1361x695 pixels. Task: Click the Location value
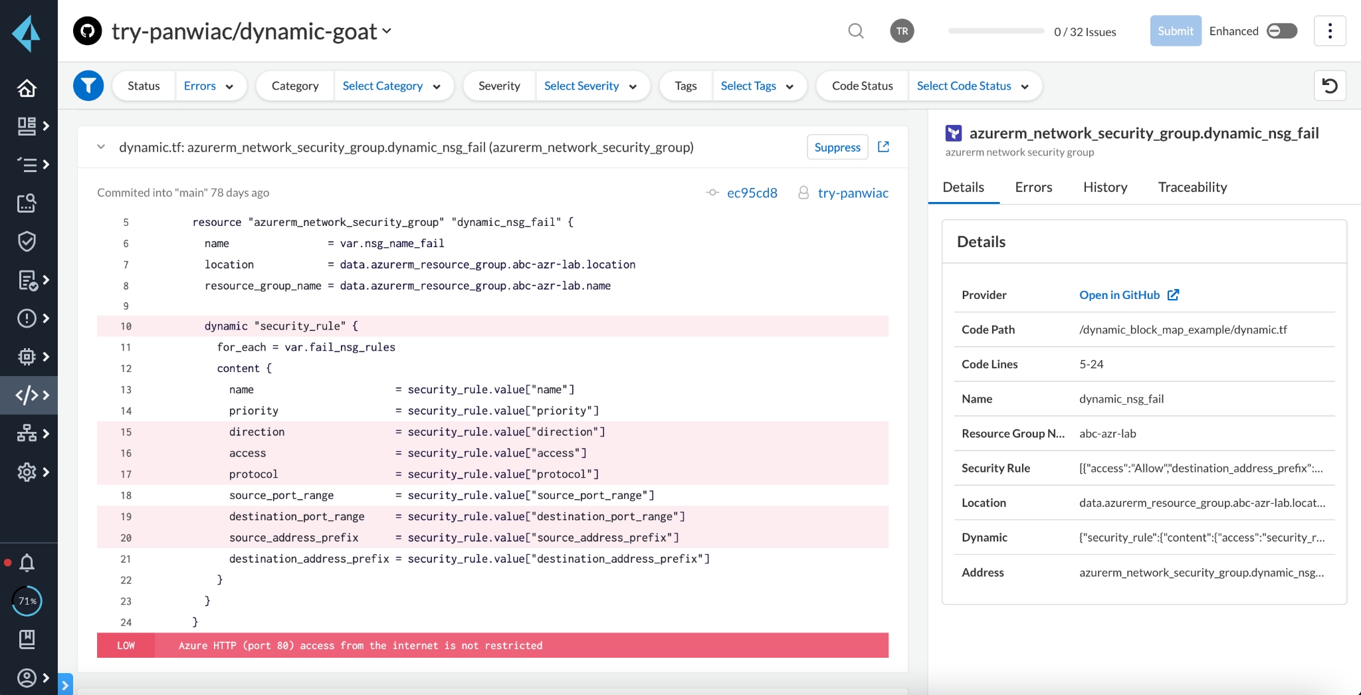pyautogui.click(x=1202, y=503)
